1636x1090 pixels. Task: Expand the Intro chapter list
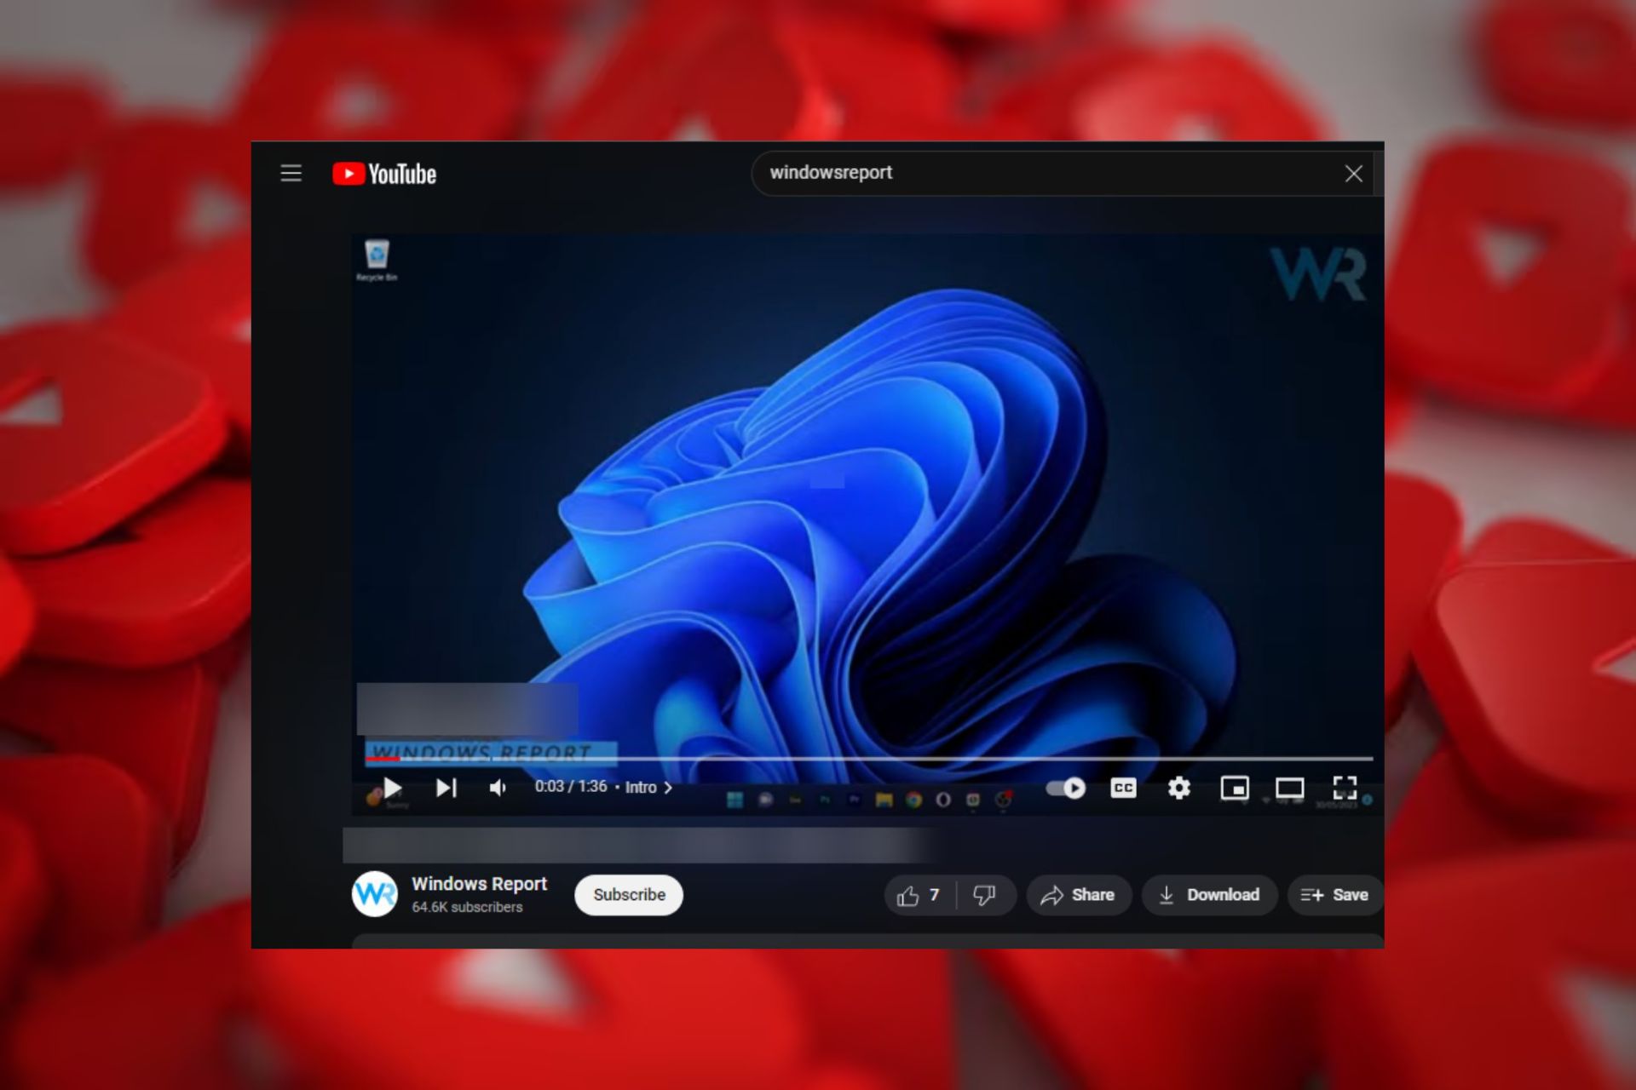(649, 788)
